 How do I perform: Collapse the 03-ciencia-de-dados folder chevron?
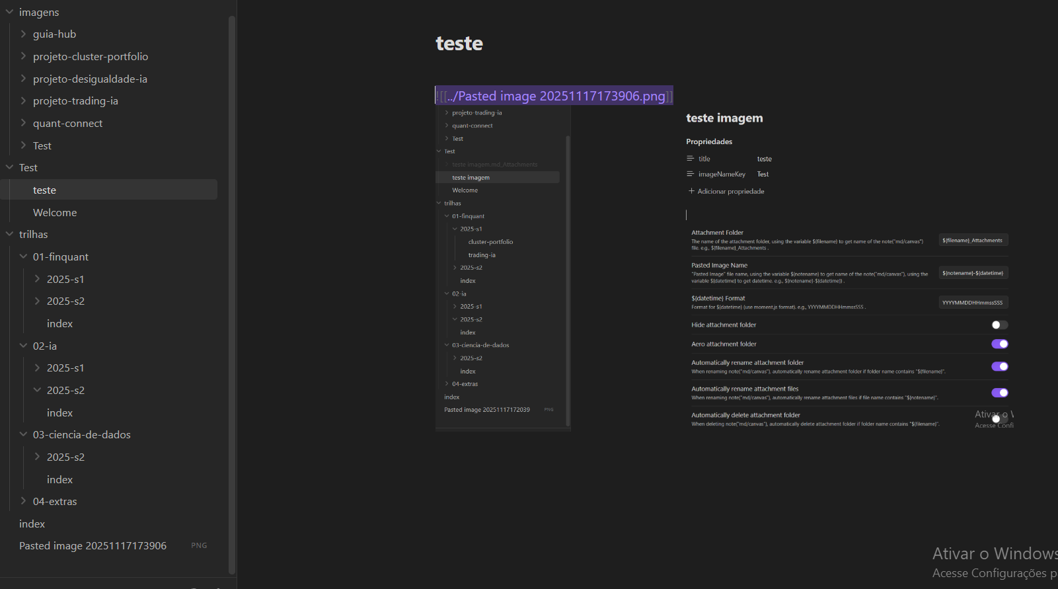click(x=23, y=434)
